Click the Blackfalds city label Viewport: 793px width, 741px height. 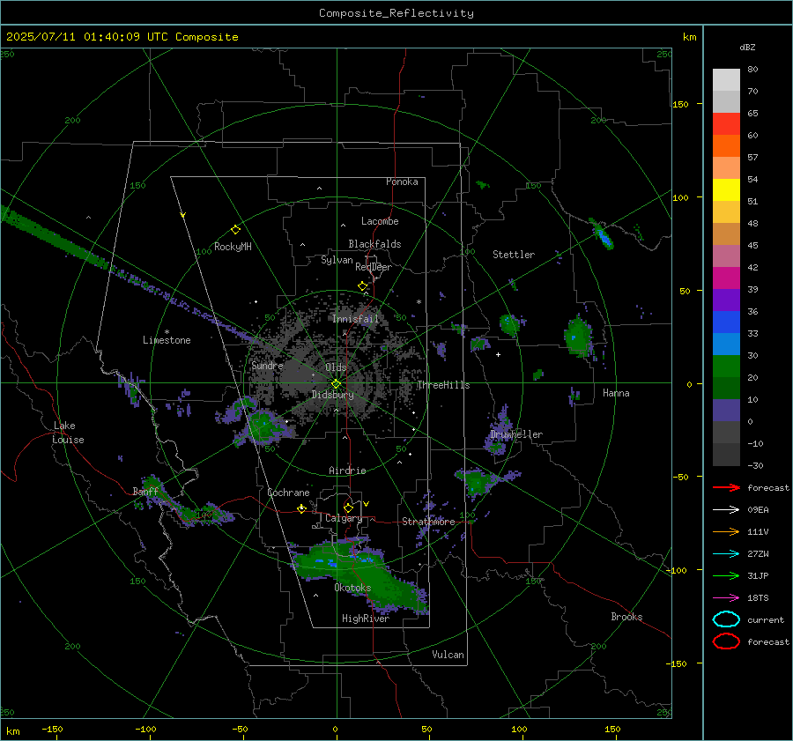[x=374, y=244]
